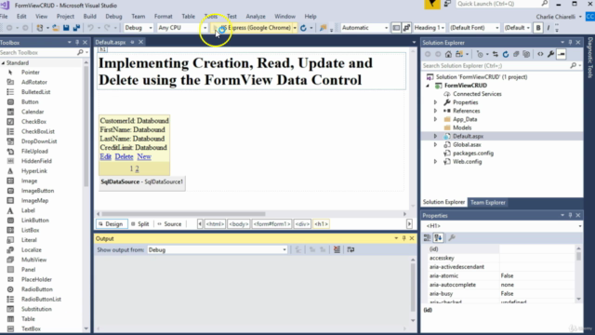Collapse the Standard toolbox group
This screenshot has height=335, width=595.
click(x=3, y=63)
